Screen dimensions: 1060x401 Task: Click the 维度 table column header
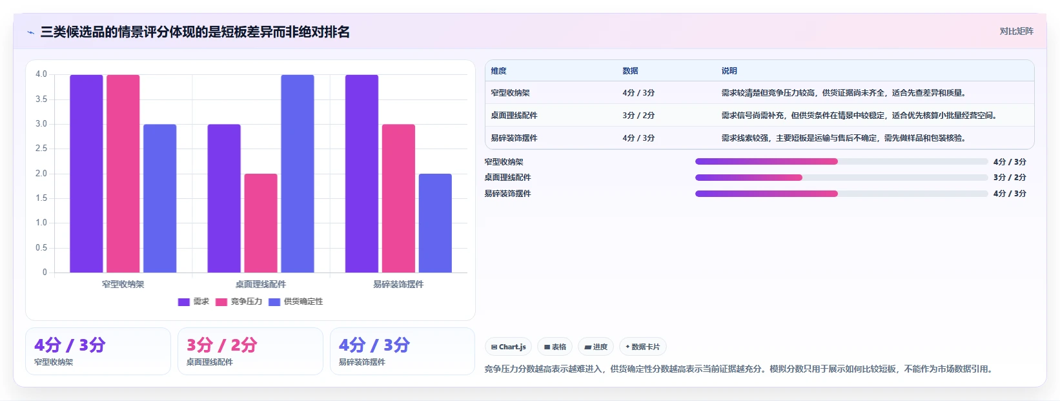[x=498, y=71]
